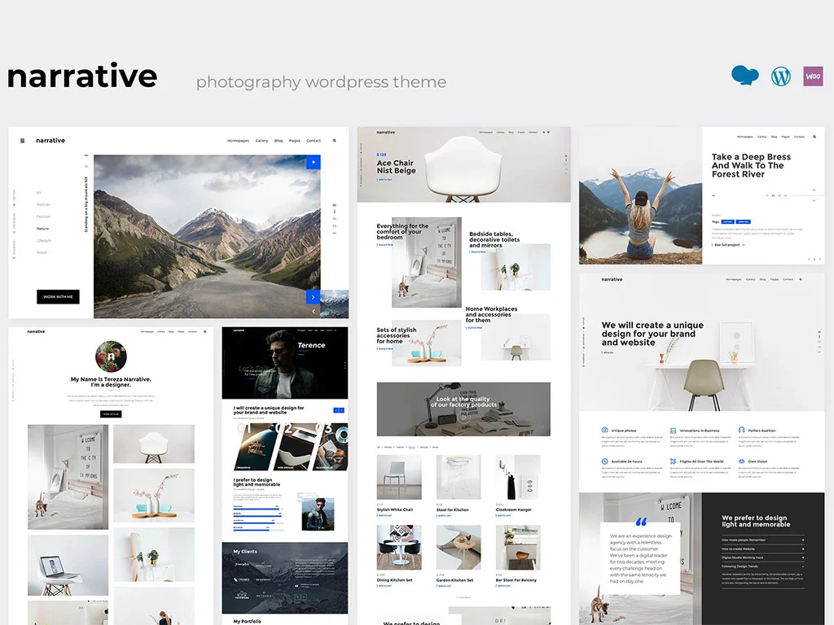The image size is (834, 625).
Task: Click Terence name on dark hero
Action: coord(311,345)
